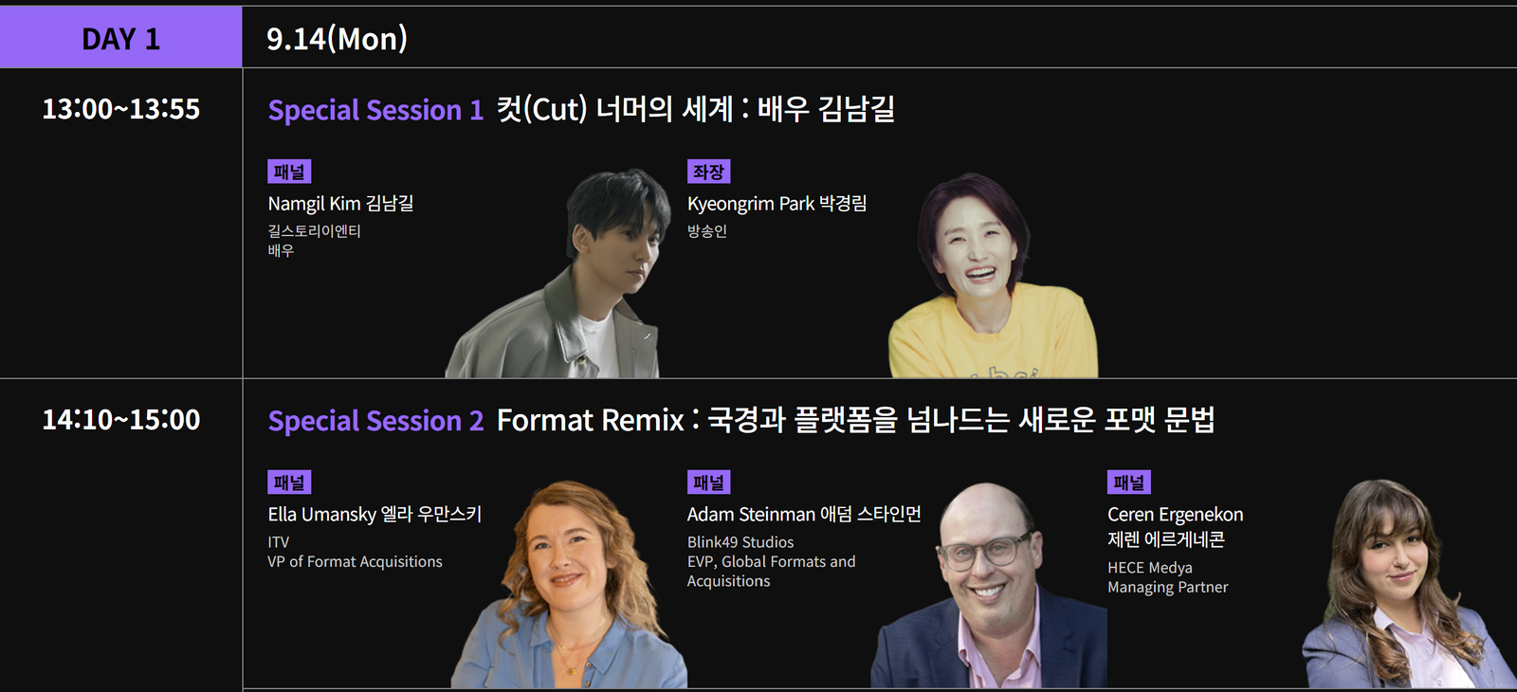Select the Kyeongrim Park 박경림 name
Viewport: 1517px width, 692px height.
point(777,204)
